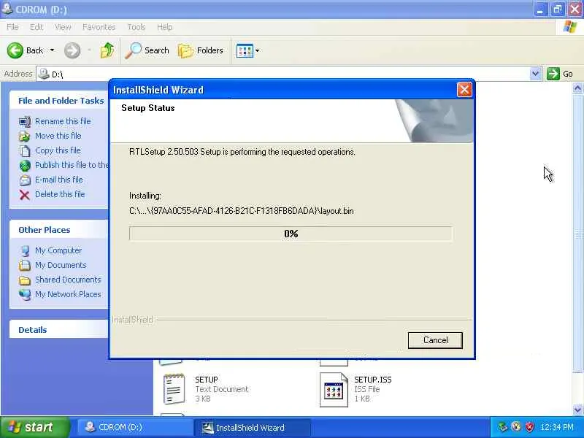
Task: Click the middle round system tray icon
Action: click(516, 427)
